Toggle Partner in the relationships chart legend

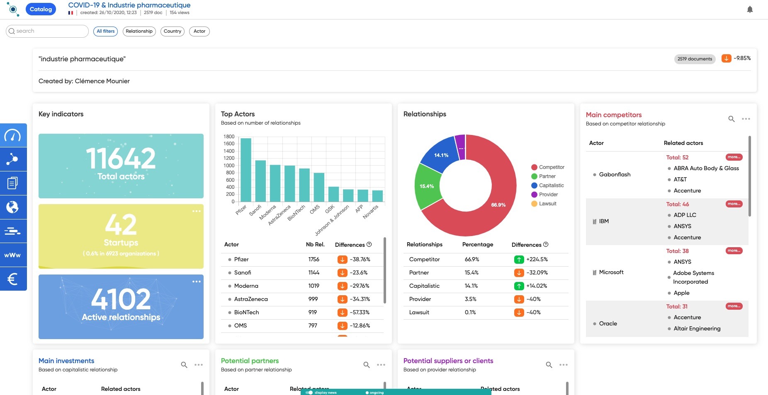tap(543, 176)
